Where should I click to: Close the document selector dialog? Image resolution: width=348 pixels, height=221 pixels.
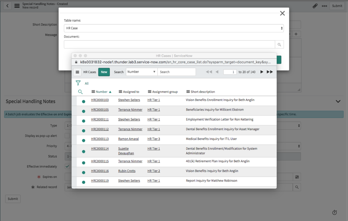point(282,13)
